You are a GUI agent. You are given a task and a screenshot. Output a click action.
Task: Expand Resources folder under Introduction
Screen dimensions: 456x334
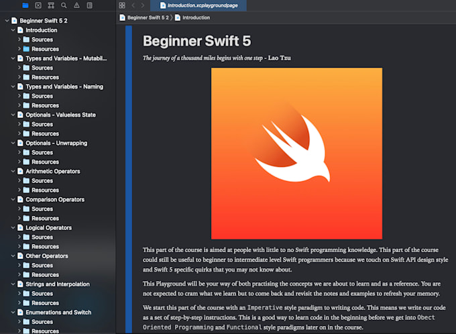tap(19, 48)
